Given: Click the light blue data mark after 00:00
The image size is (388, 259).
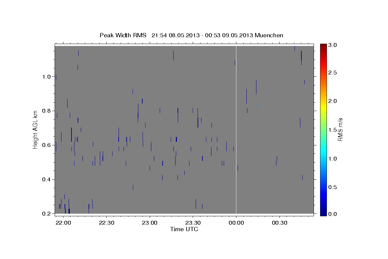Looking at the screenshot, I should pyautogui.click(x=258, y=106).
